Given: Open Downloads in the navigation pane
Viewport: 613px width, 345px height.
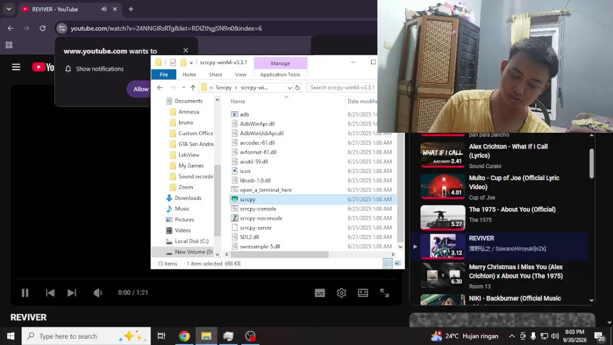Looking at the screenshot, I should click(188, 198).
